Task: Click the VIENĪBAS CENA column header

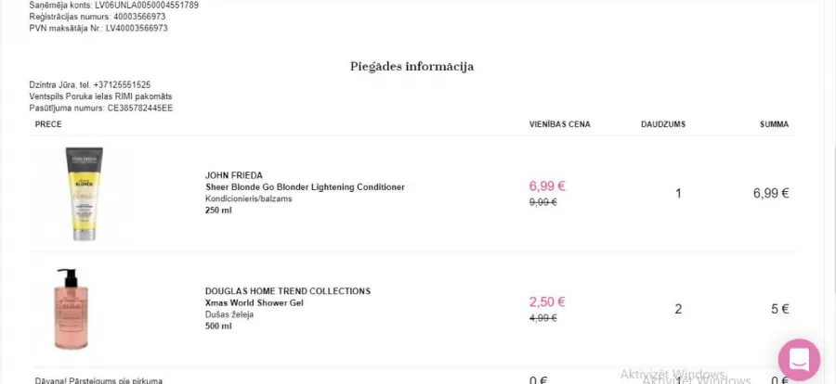Action: 560,124
